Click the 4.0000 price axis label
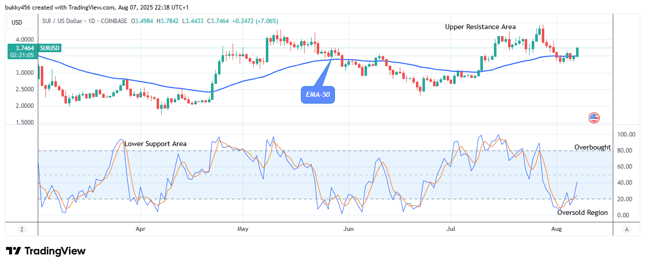 [24, 40]
